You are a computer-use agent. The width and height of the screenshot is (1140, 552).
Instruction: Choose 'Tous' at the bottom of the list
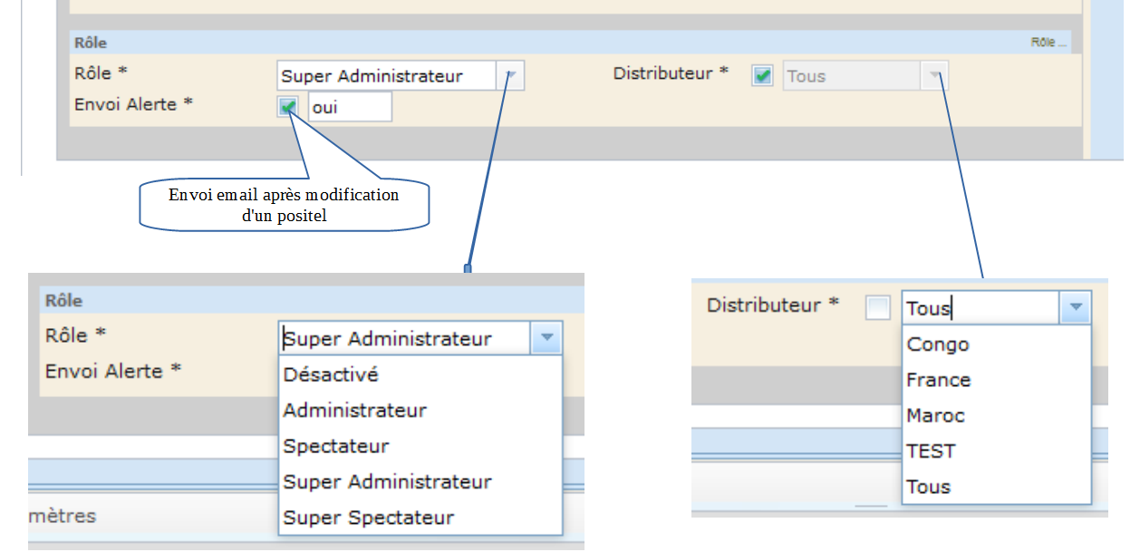pos(929,488)
